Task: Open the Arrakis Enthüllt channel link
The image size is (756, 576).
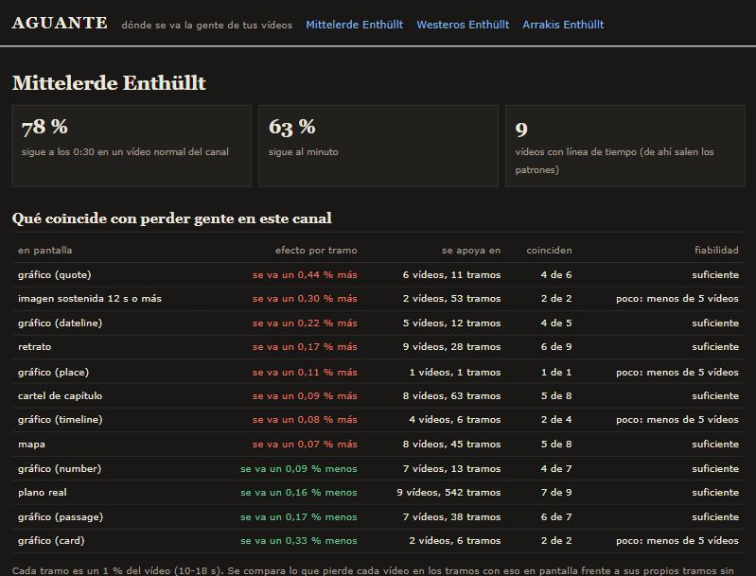Action: click(563, 25)
